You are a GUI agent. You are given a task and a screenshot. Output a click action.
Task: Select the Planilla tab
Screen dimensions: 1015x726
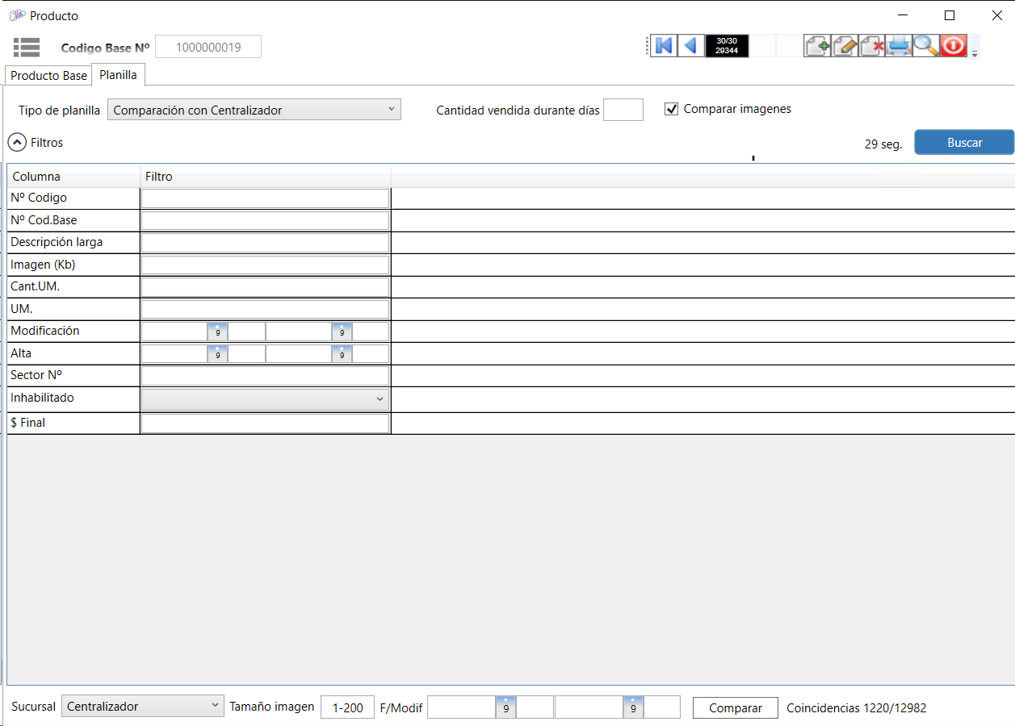click(x=118, y=75)
